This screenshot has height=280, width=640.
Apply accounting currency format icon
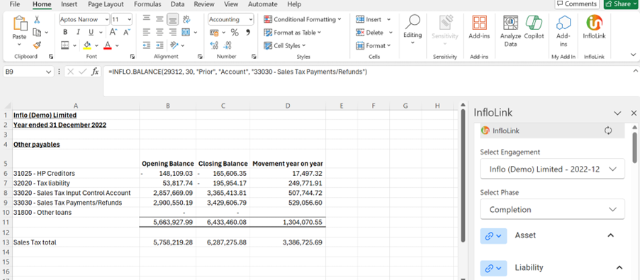click(x=214, y=32)
